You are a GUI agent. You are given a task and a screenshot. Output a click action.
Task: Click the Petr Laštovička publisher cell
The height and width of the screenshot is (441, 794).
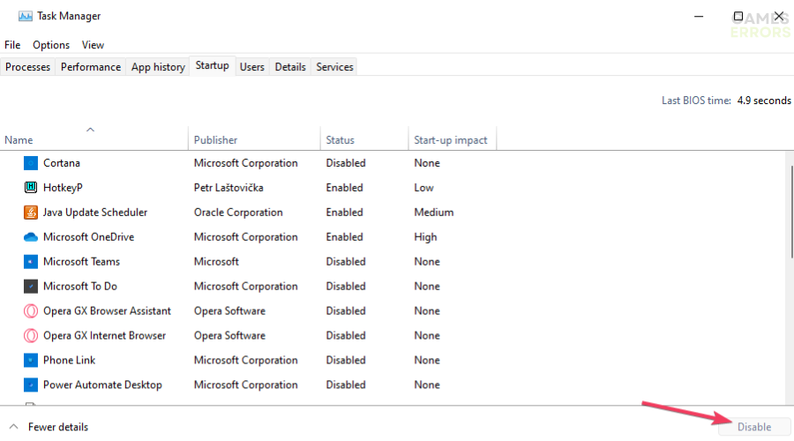point(228,188)
